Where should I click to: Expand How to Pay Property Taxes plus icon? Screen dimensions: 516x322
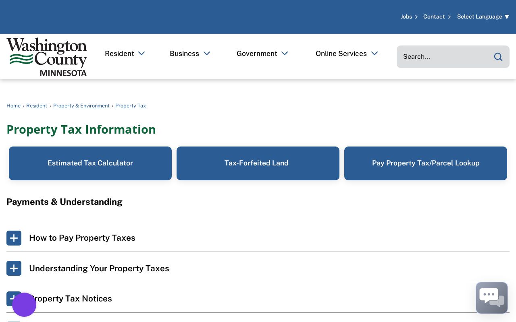point(14,238)
